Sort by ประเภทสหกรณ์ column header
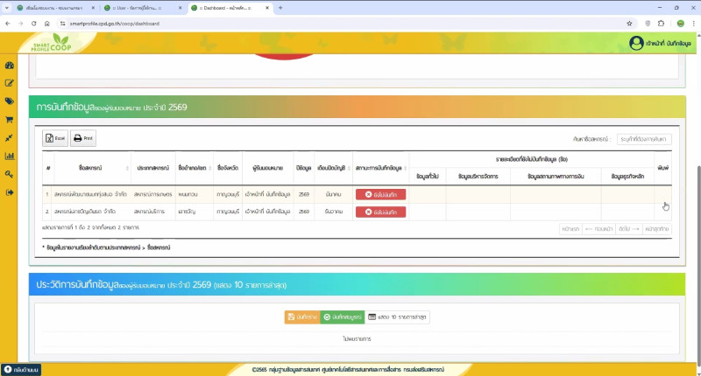This screenshot has height=376, width=701. click(x=152, y=167)
